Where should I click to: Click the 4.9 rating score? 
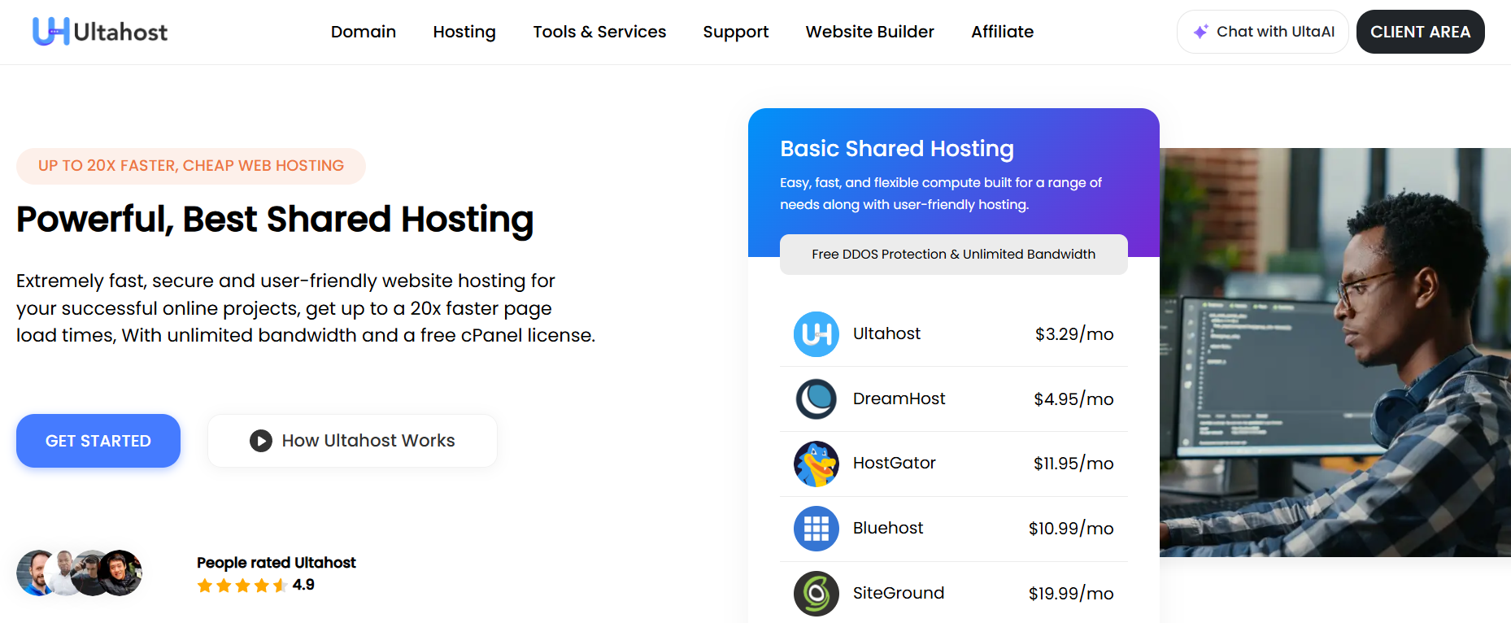coord(303,585)
